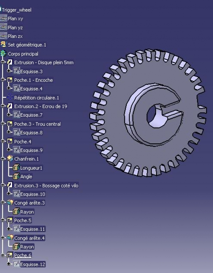Select the Poche.6 feature label
This screenshot has height=273, width=213.
click(x=23, y=255)
